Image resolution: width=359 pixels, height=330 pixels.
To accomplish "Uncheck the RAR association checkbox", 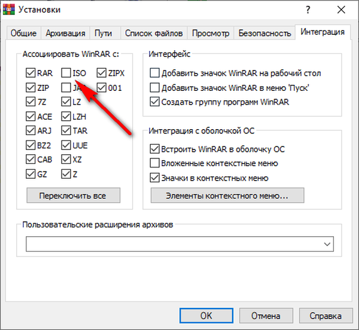I will coord(31,74).
